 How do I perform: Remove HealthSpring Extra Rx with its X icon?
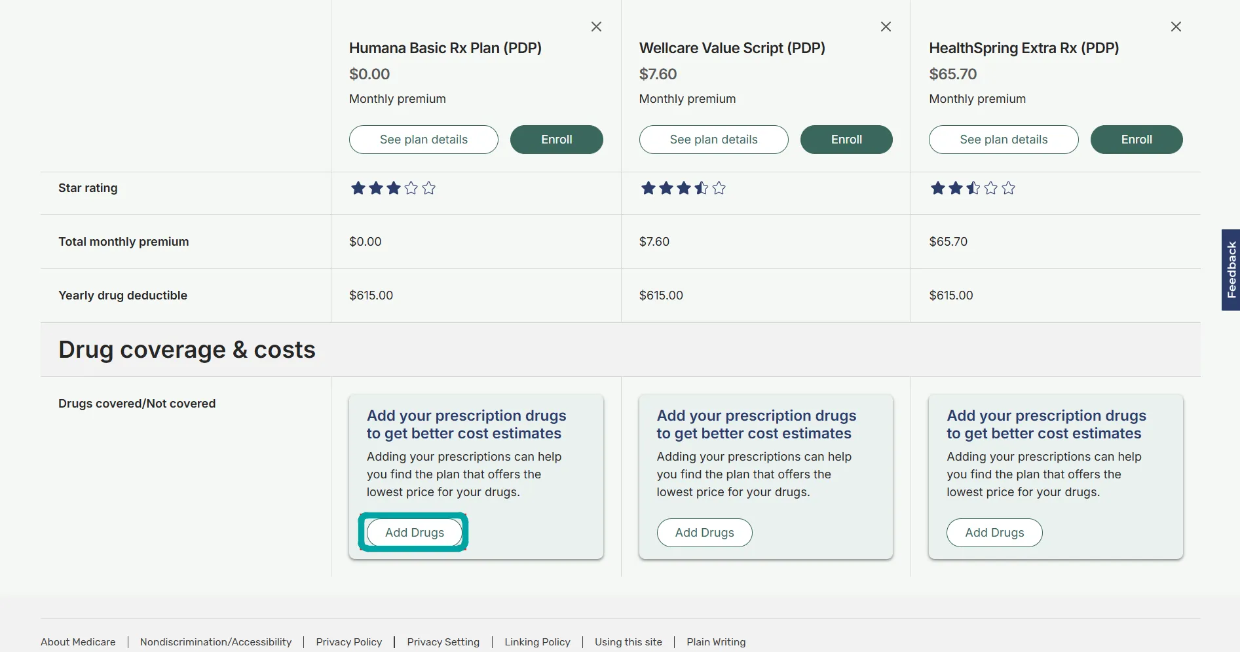1176,27
